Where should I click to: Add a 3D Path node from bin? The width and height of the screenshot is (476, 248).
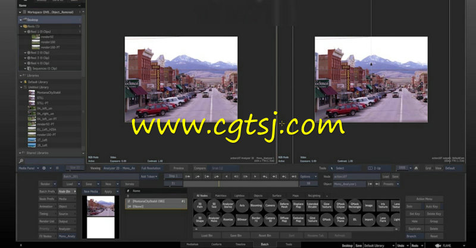point(200,206)
